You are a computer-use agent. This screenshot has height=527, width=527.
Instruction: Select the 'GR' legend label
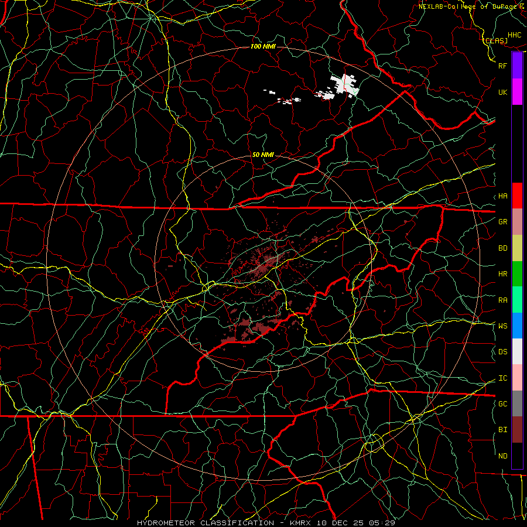pos(503,222)
